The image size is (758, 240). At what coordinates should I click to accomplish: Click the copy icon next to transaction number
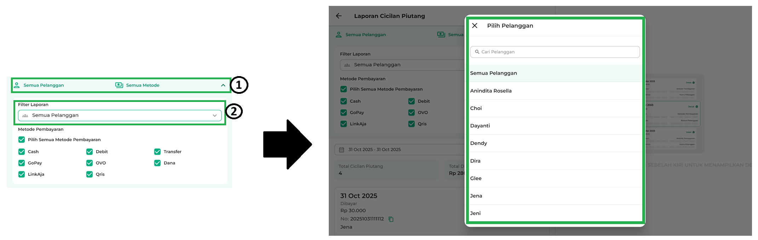[x=391, y=219]
